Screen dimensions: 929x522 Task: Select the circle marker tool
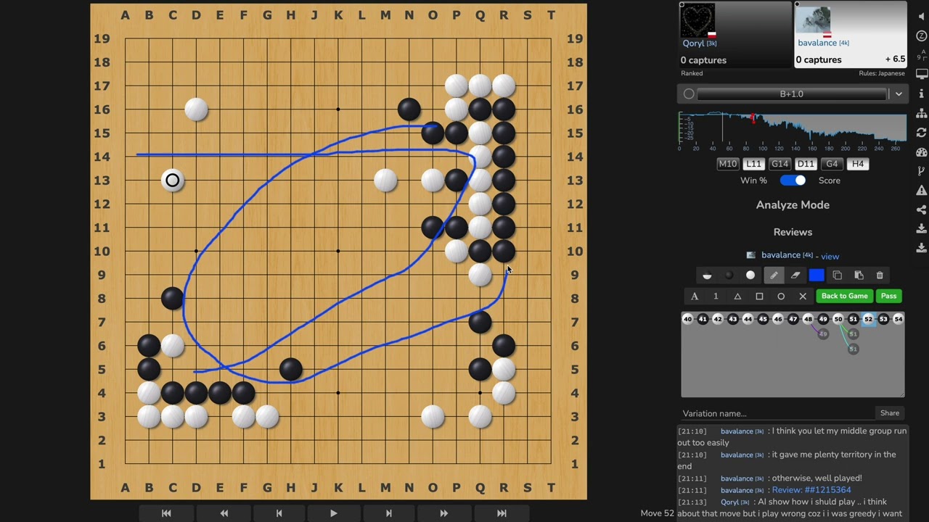tap(781, 296)
